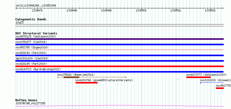This screenshot has width=231, height=109.
Task: Open the IGSF9B|NM_001277285 gene label
Action: [x=30, y=103]
